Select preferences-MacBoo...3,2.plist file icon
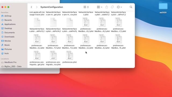The width and height of the screenshot is (172, 97). point(86,39)
